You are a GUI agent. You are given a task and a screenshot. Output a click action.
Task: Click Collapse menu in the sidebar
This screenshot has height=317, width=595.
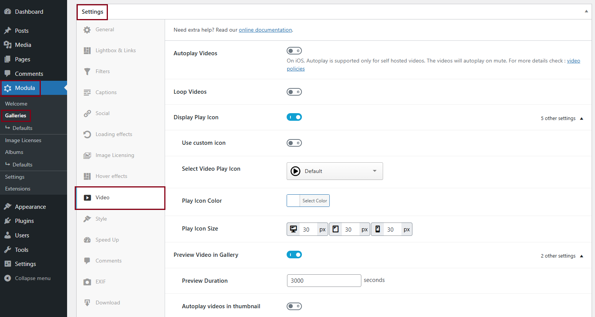(32, 278)
